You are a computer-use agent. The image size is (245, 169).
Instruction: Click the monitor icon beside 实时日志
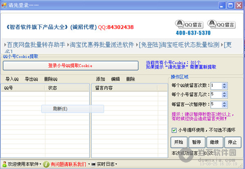(93, 164)
